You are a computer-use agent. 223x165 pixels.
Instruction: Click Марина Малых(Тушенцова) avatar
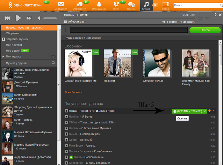tap(7, 148)
